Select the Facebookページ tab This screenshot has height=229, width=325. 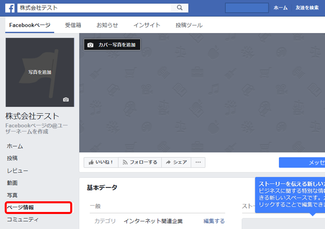(30, 25)
